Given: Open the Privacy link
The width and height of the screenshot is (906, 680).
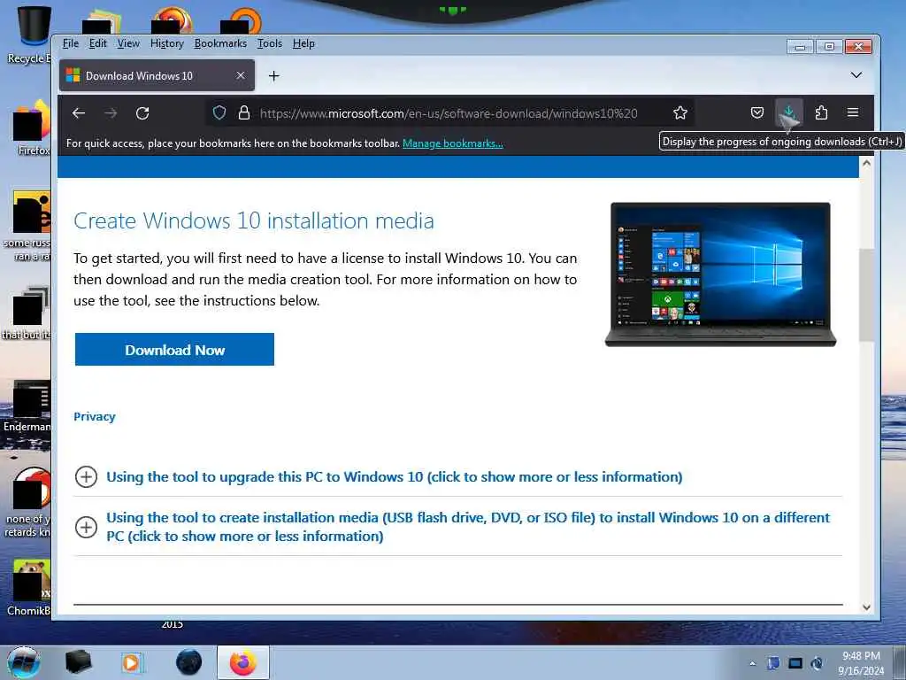Looking at the screenshot, I should 94,416.
